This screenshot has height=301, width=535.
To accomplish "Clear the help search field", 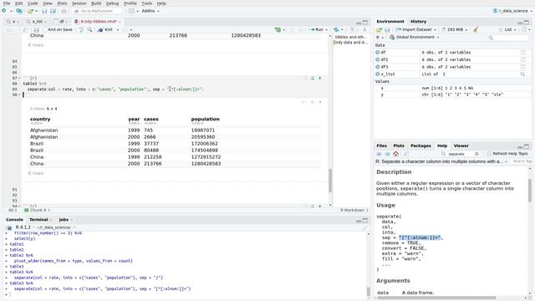I will [x=476, y=154].
